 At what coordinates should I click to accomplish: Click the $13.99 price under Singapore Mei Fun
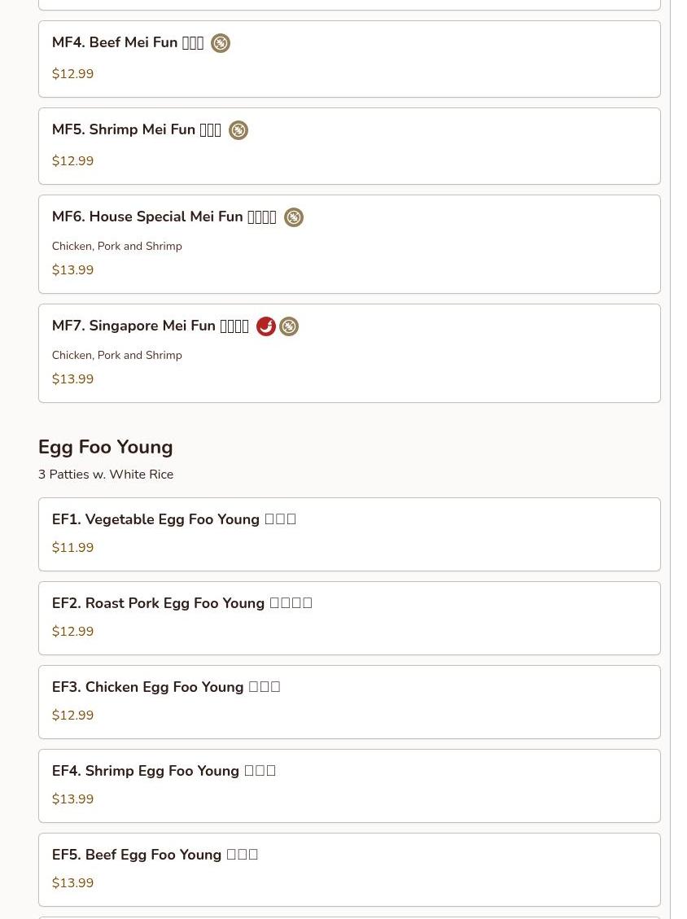pyautogui.click(x=72, y=379)
